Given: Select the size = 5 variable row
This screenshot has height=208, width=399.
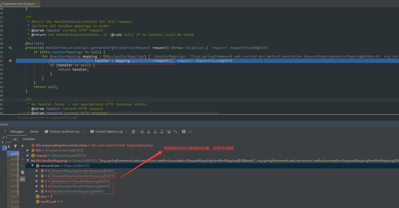Looking at the screenshot, I should pos(46,196).
